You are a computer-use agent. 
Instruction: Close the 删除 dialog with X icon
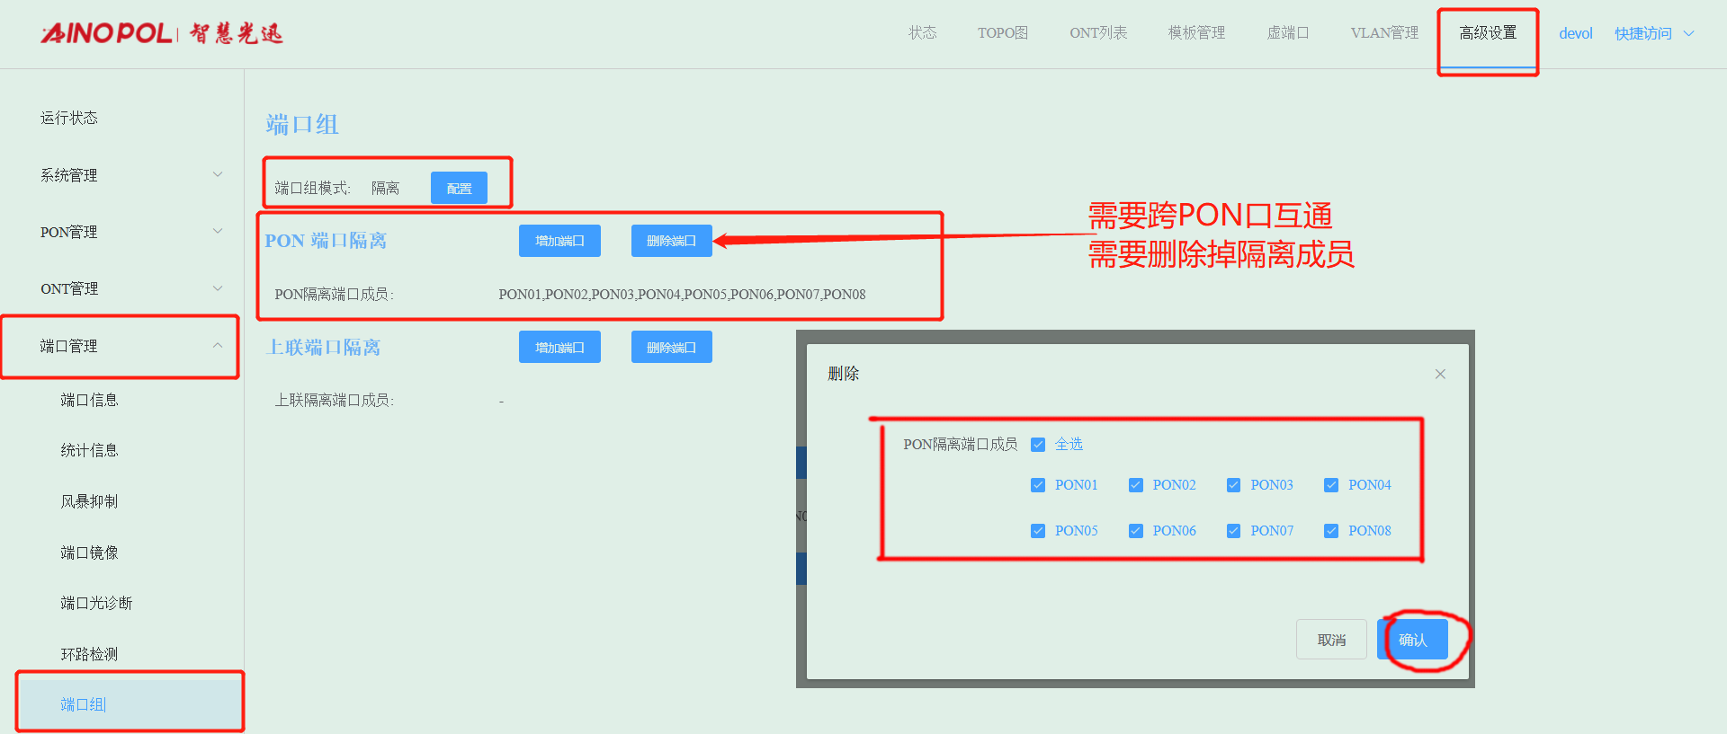[1440, 374]
